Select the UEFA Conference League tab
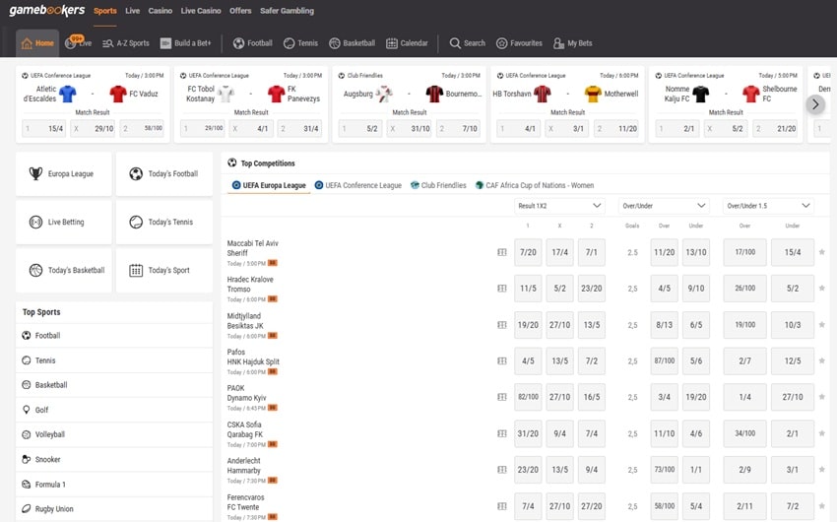 point(358,185)
